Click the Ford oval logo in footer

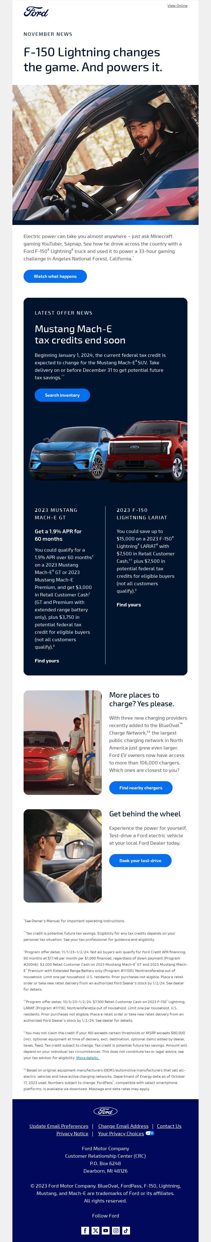pos(106,1111)
